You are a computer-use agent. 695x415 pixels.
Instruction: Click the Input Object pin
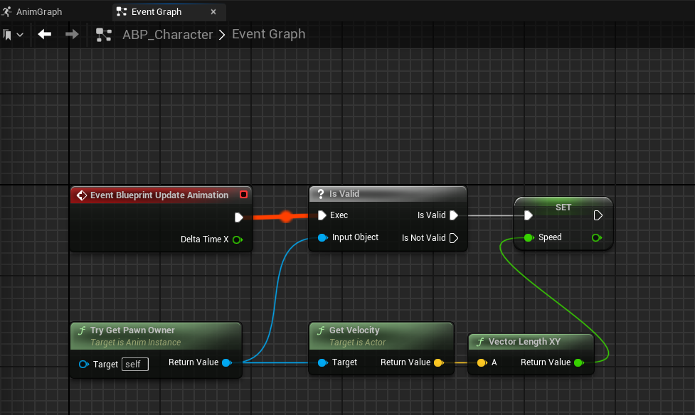tap(323, 238)
